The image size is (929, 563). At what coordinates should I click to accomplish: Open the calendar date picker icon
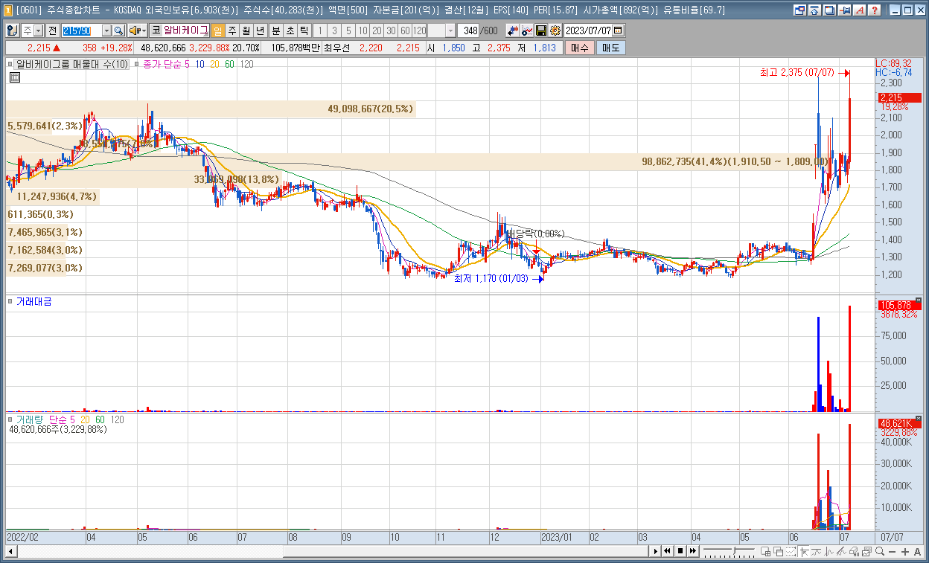tap(618, 30)
